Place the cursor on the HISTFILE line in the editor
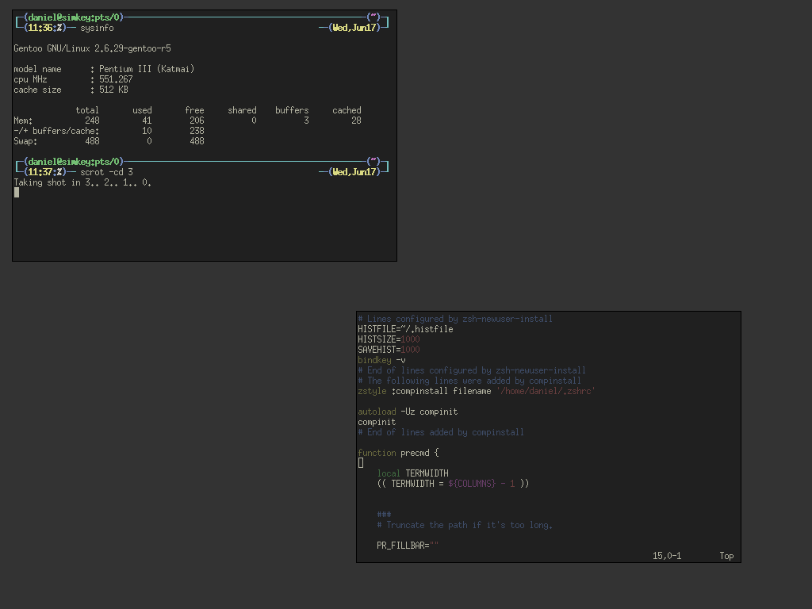This screenshot has height=609, width=812. 405,329
